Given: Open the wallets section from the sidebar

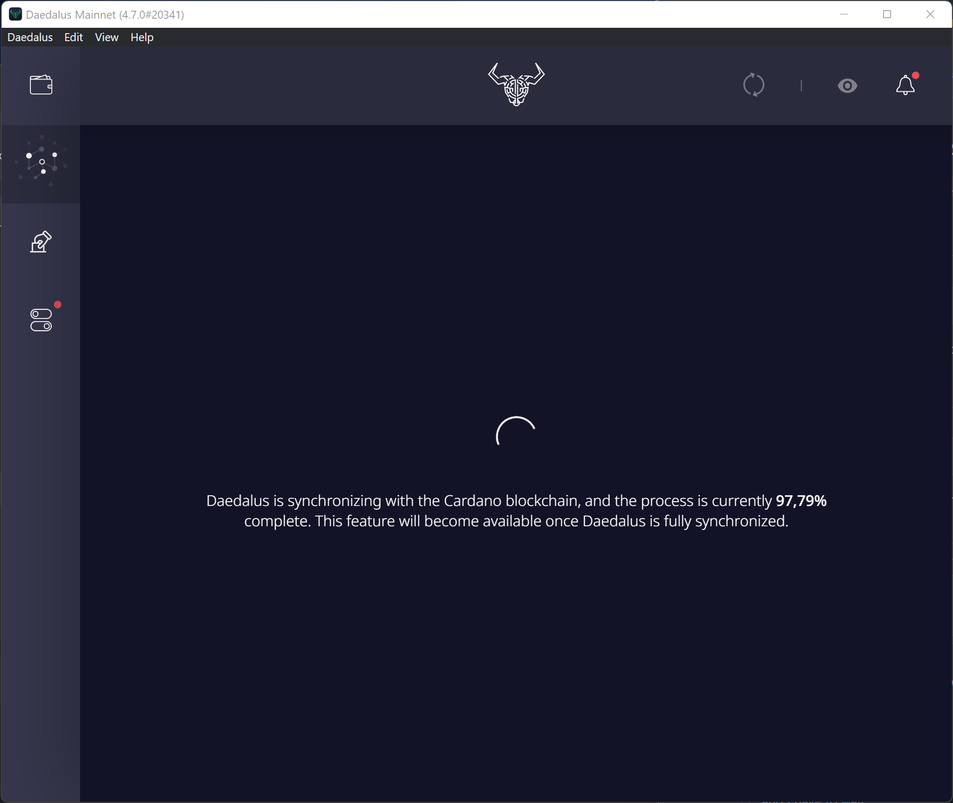Looking at the screenshot, I should coord(41,85).
